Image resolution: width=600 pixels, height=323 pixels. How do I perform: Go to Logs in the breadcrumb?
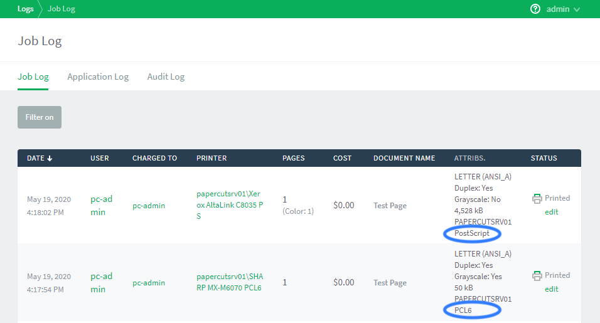coord(25,9)
